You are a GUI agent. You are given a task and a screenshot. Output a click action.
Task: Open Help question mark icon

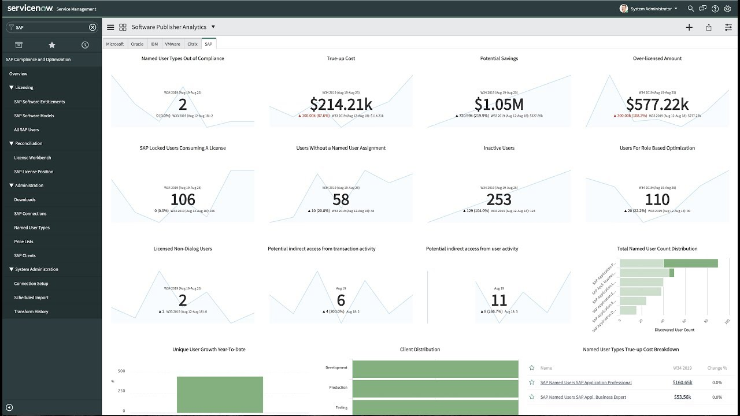pyautogui.click(x=715, y=9)
